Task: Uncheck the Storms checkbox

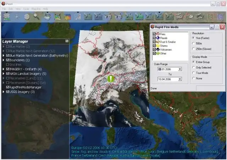Action: click(154, 46)
